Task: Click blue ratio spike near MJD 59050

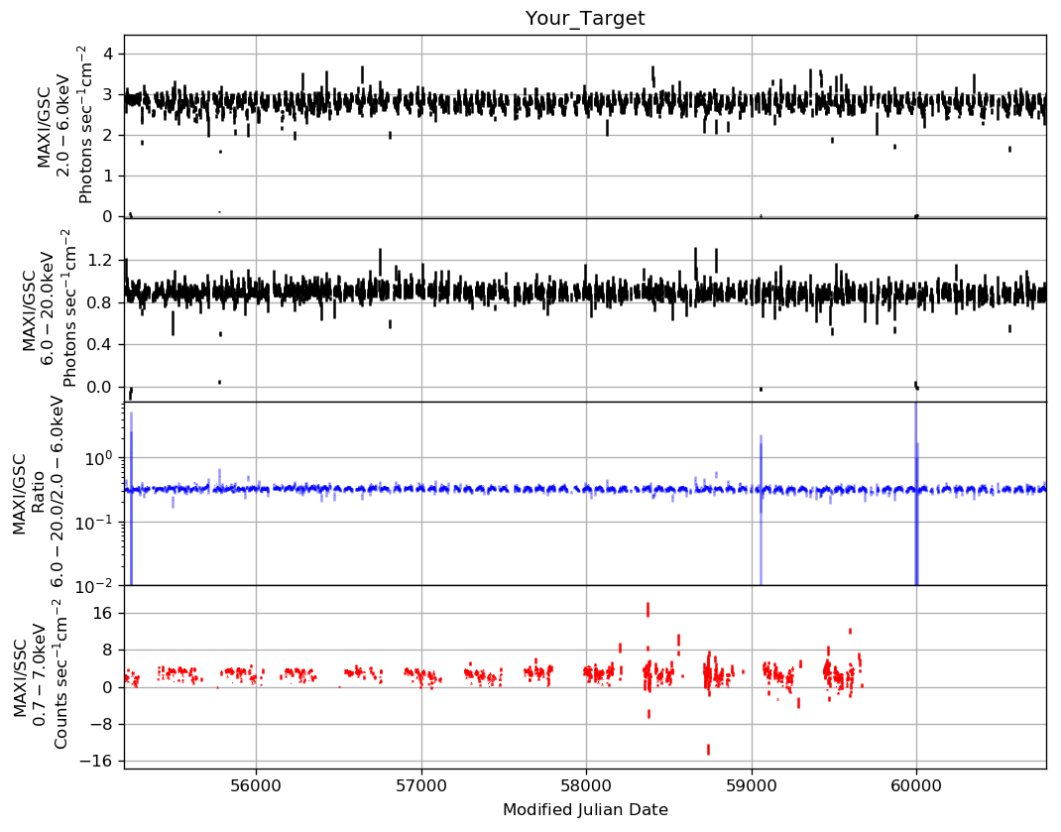Action: tap(762, 510)
